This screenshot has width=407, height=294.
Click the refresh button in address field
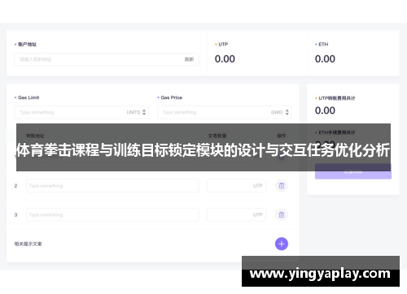click(x=189, y=59)
